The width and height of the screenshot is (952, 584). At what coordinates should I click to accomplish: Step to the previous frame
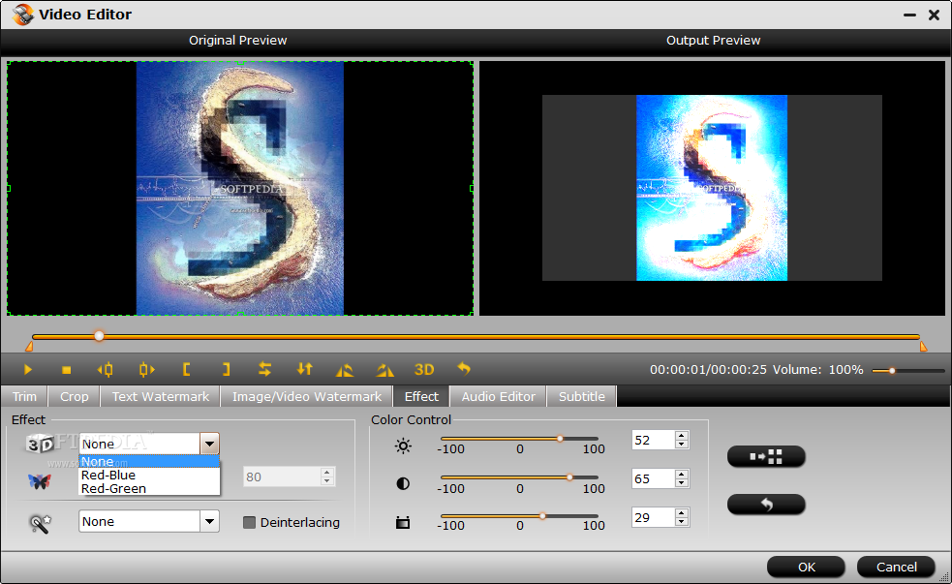tap(105, 369)
